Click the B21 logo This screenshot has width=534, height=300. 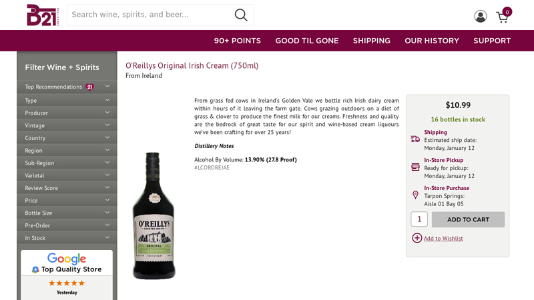(43, 15)
